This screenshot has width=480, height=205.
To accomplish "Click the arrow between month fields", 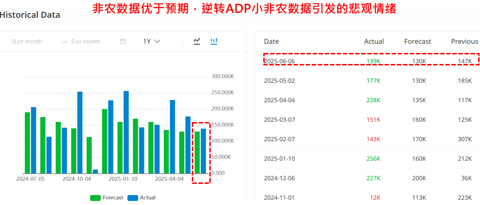I will [x=65, y=41].
